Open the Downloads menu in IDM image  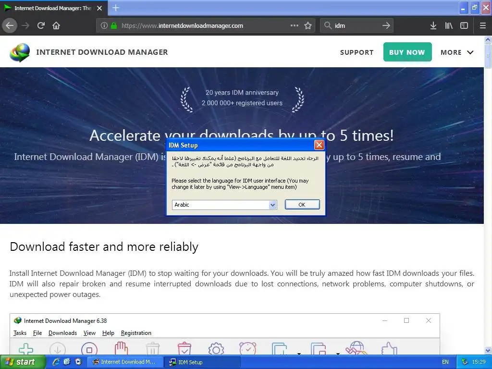(63, 333)
